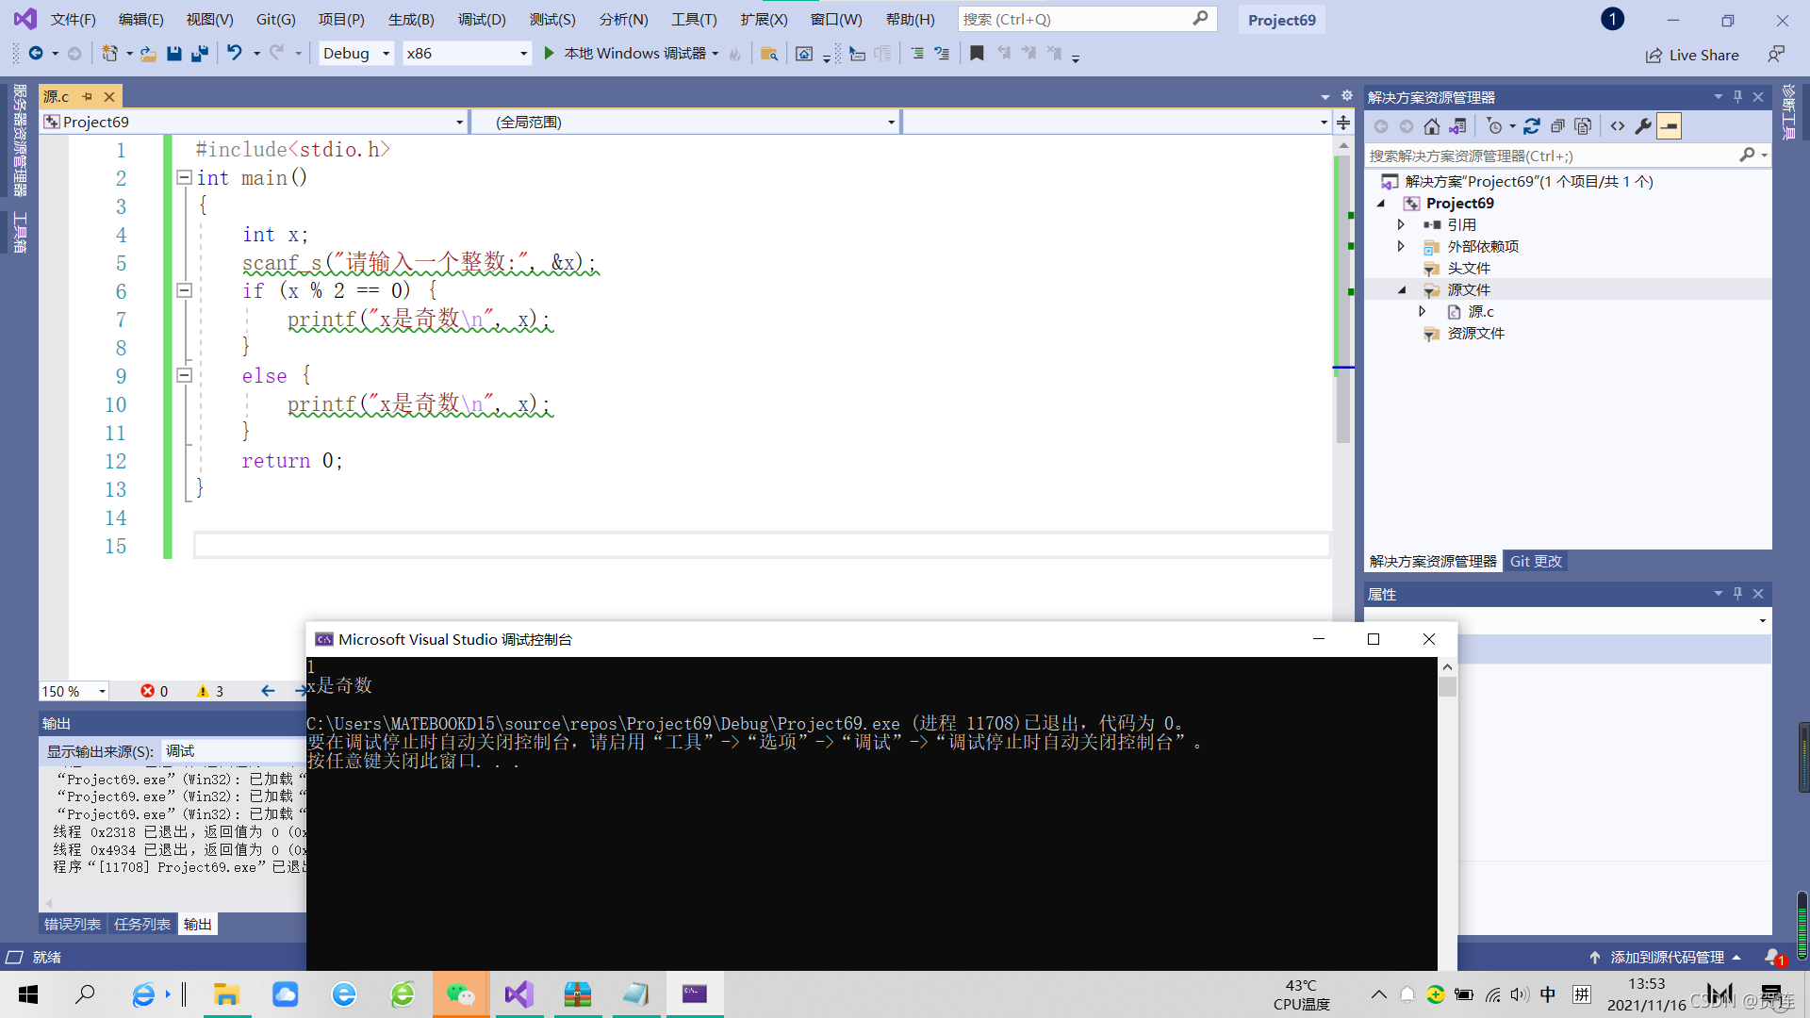Viewport: 1810px width, 1018px height.
Task: Pin the Solution Explorer panel
Action: 1737,97
